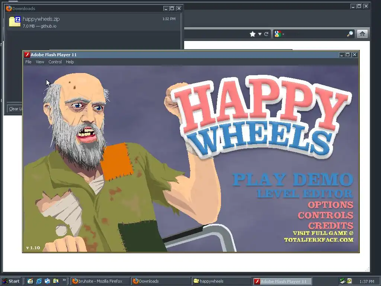This screenshot has height=286, width=381.
Task: Open the View menu in Flash Player
Action: point(40,62)
